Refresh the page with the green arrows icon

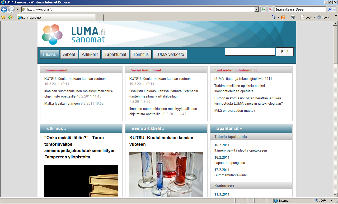point(263,9)
